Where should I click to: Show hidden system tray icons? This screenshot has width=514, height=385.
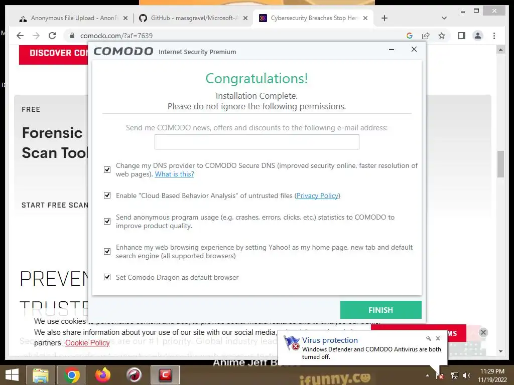pyautogui.click(x=427, y=375)
